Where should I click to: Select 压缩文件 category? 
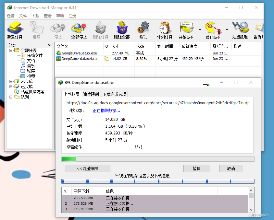(x=35, y=55)
